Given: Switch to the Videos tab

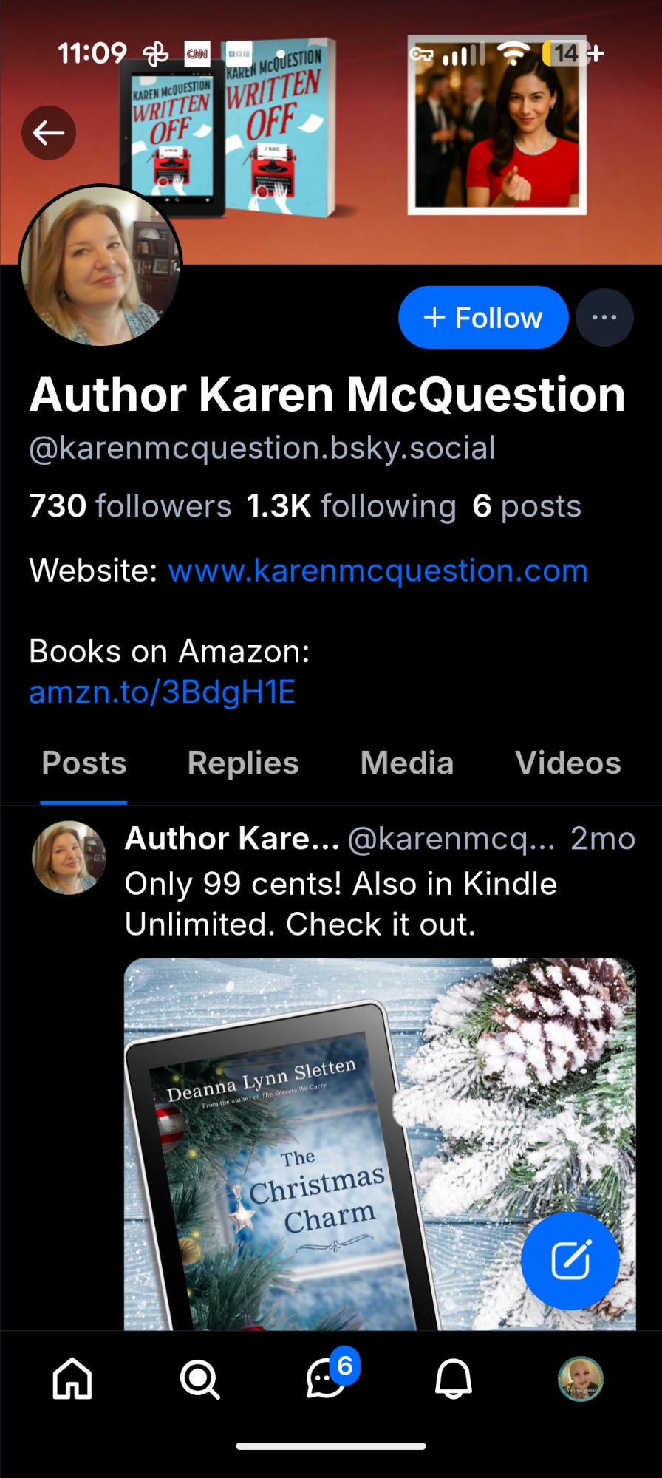Looking at the screenshot, I should 568,763.
